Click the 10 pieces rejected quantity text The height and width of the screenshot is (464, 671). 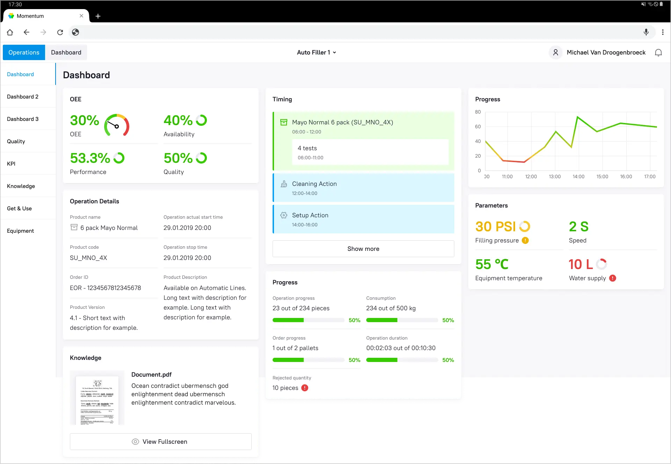(x=286, y=388)
